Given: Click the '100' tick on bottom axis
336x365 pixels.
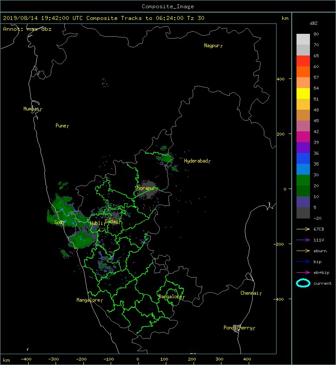Looking at the screenshot, I should [164, 359].
